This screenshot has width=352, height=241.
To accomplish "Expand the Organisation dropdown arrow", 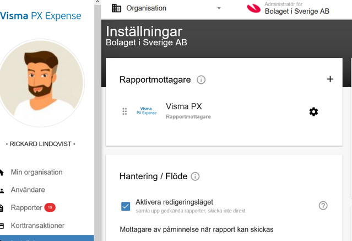I will tap(219, 8).
